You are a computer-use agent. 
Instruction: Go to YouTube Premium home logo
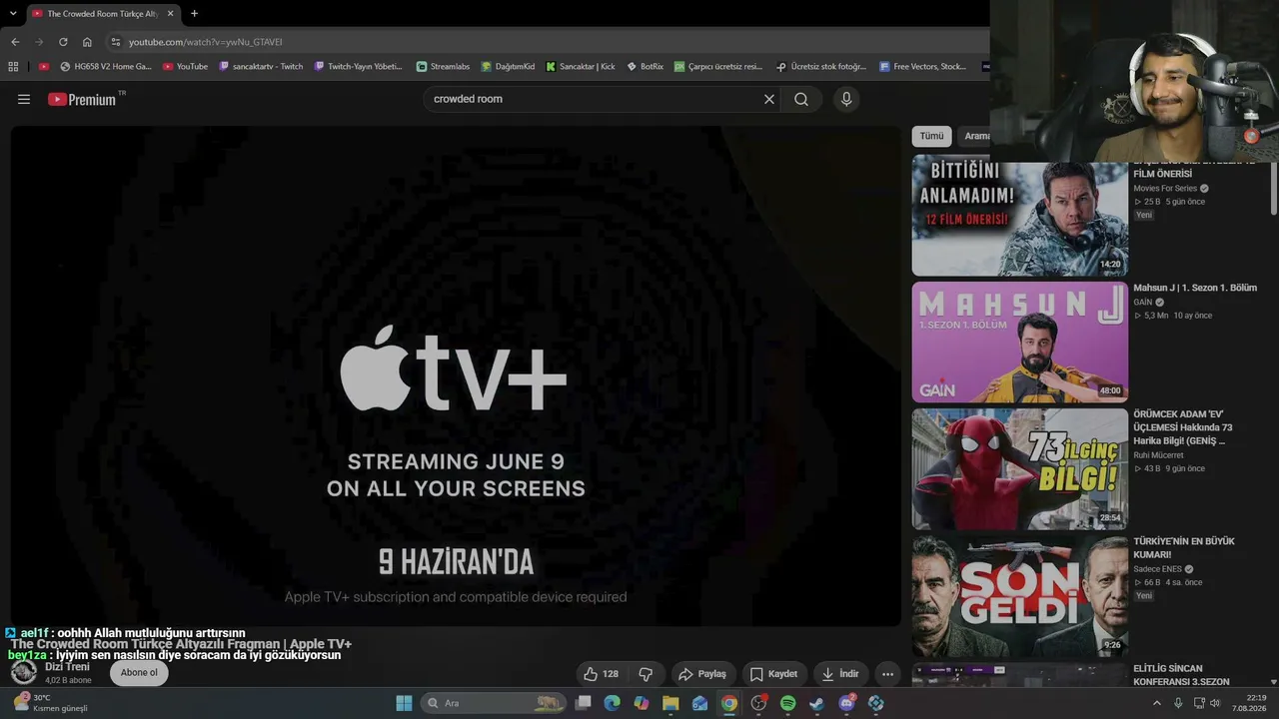click(82, 99)
